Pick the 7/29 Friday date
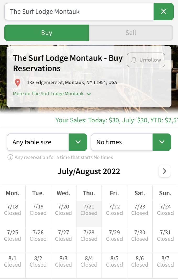 click(114, 236)
